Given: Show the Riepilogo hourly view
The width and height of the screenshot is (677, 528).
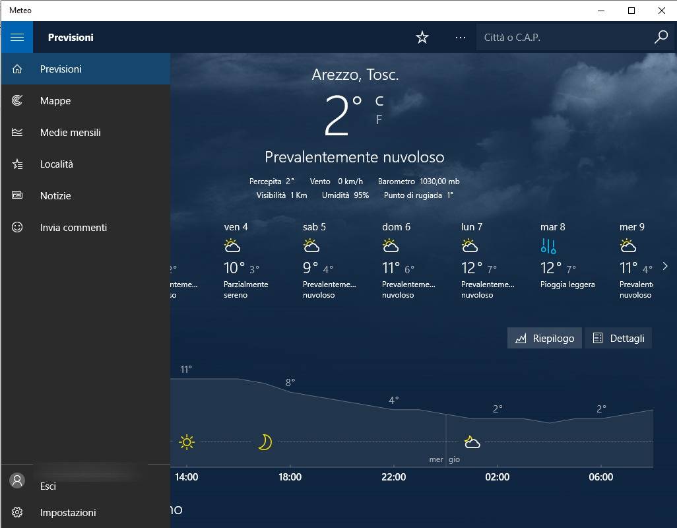Looking at the screenshot, I should 544,338.
